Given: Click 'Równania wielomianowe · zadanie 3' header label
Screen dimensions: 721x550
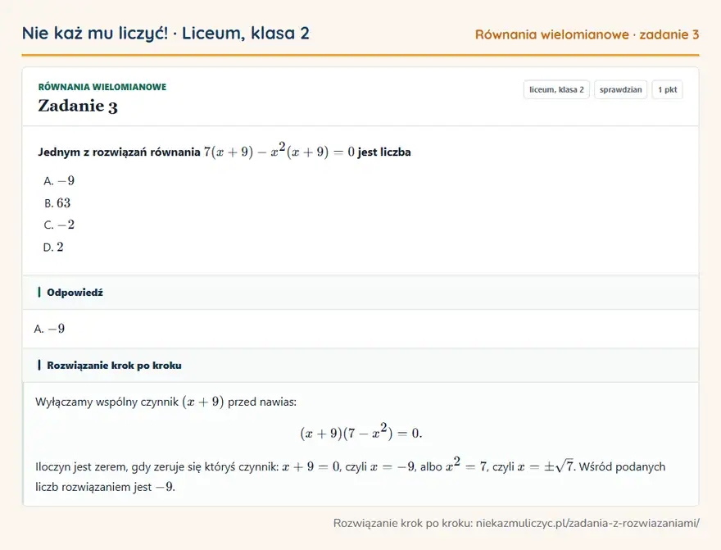Looking at the screenshot, I should 587,34.
